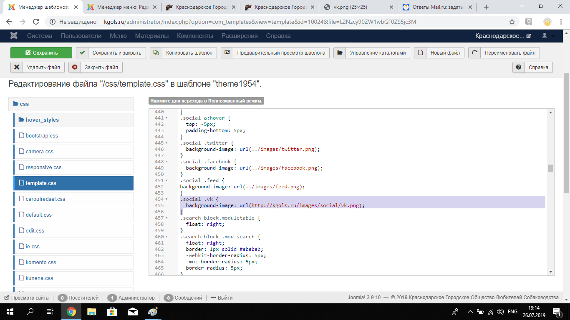
Task: Click Управление каталогами button
Action: (372, 53)
